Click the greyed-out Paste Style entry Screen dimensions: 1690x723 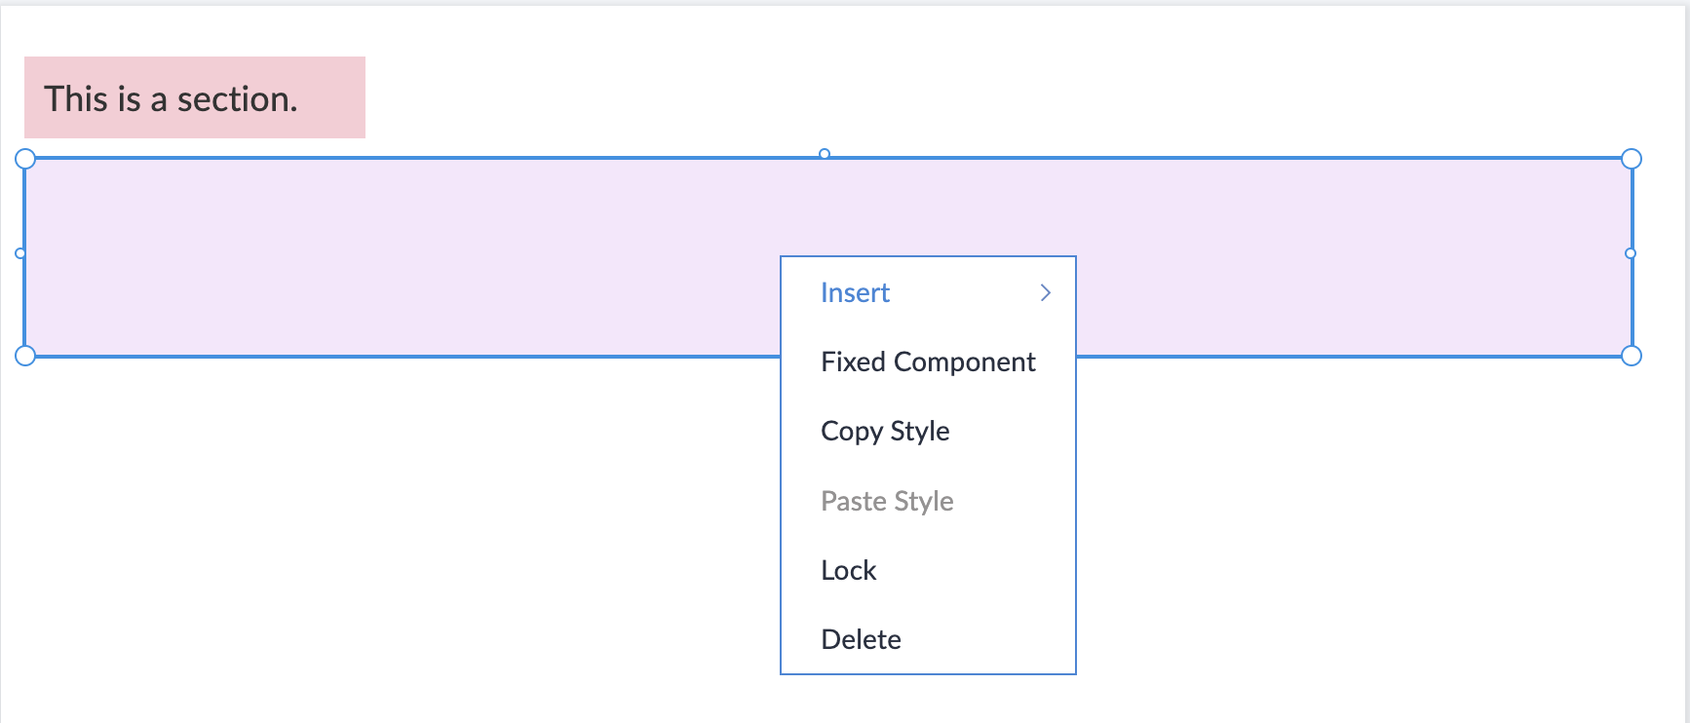[887, 501]
